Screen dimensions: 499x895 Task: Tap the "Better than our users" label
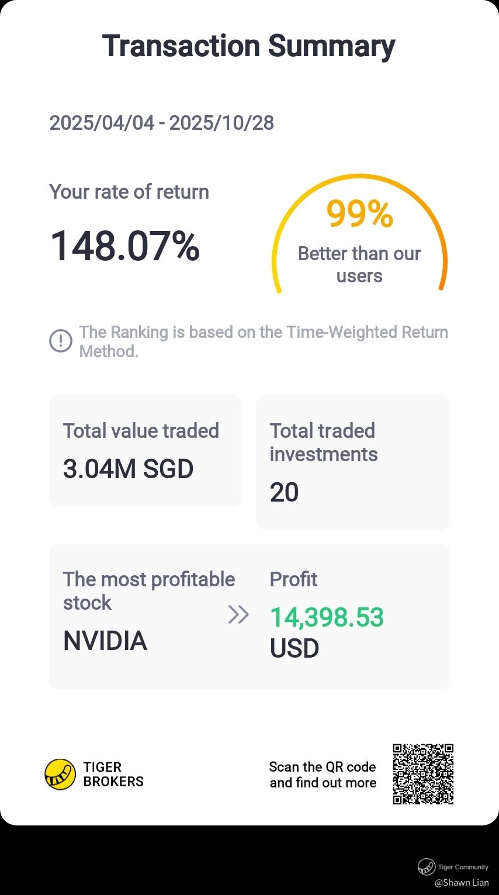[359, 264]
